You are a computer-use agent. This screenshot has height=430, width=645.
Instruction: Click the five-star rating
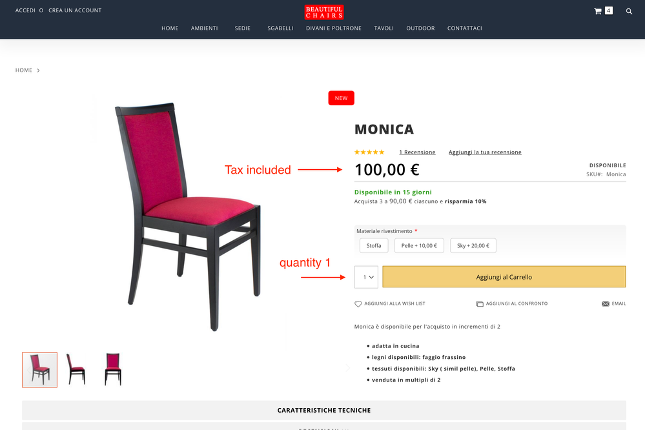click(x=369, y=152)
